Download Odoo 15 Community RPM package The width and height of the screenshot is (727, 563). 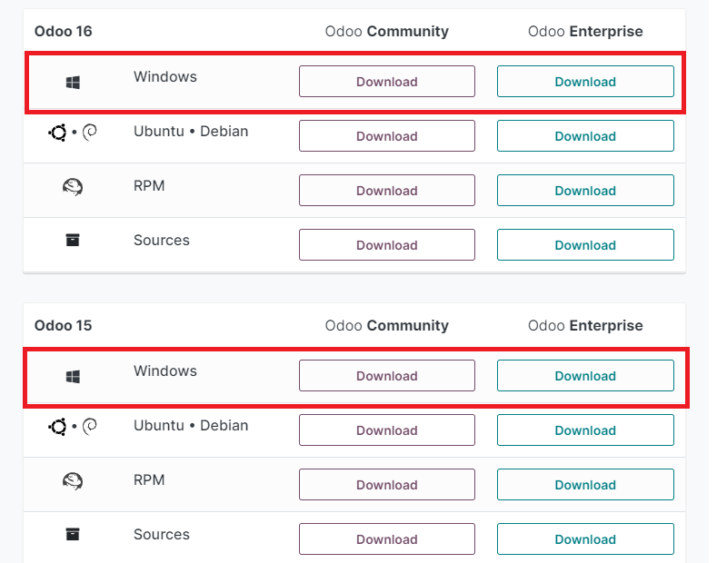click(386, 485)
